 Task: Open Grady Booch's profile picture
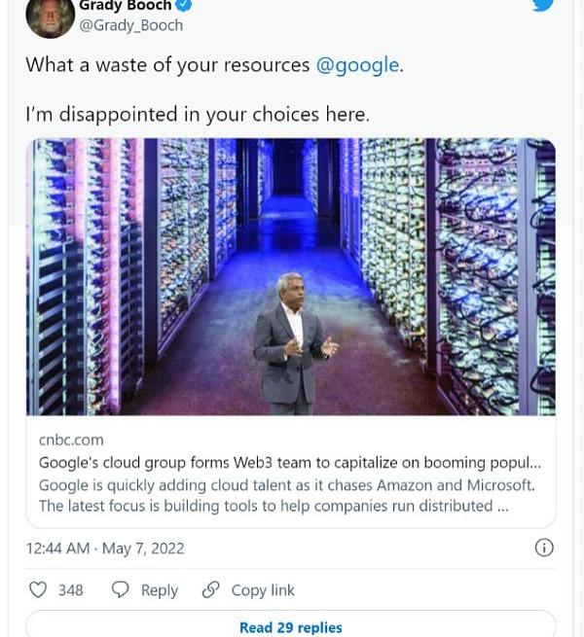click(x=50, y=16)
